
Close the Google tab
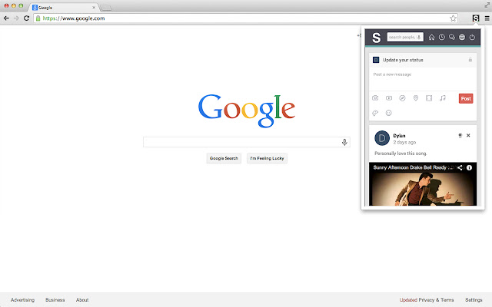coord(94,7)
